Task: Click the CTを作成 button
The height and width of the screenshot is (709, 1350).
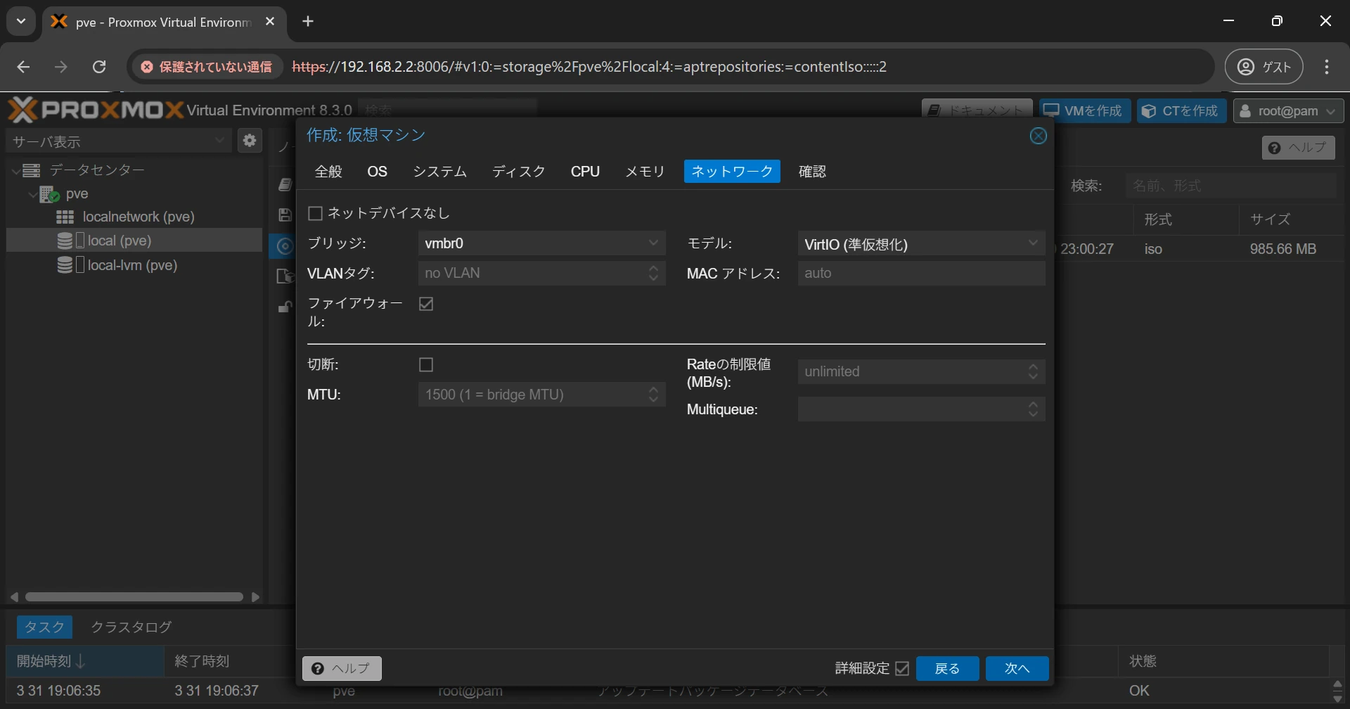Action: (1181, 111)
